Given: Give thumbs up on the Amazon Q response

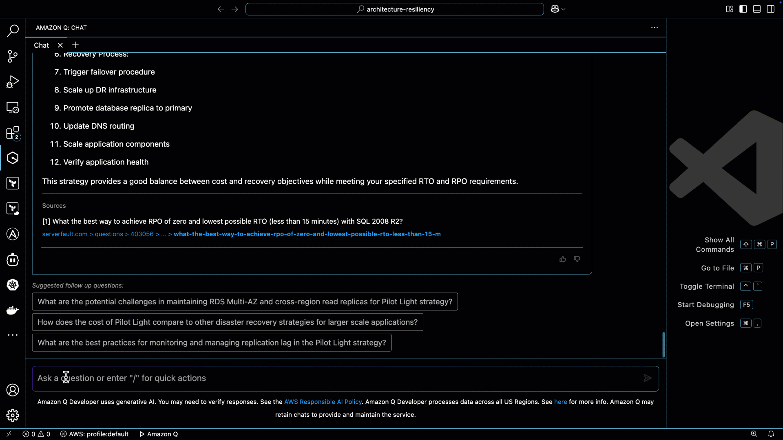Looking at the screenshot, I should (x=563, y=259).
